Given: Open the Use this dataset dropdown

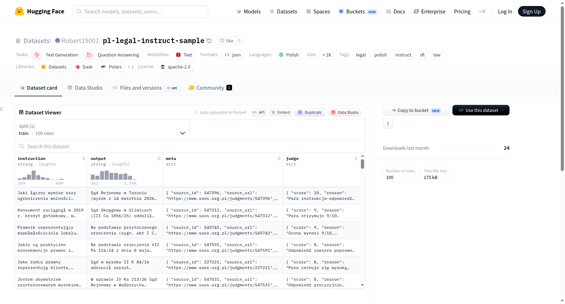Looking at the screenshot, I should coord(481,110).
